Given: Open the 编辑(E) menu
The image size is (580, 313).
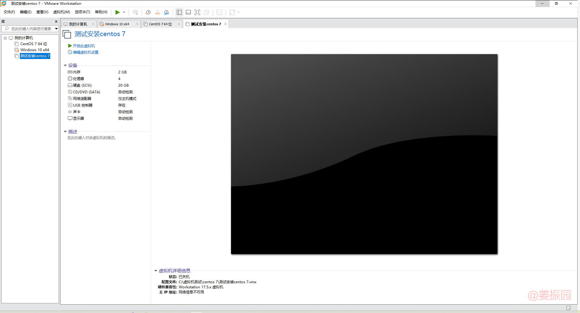Looking at the screenshot, I should (26, 12).
